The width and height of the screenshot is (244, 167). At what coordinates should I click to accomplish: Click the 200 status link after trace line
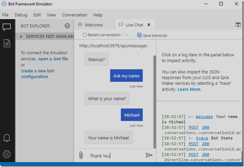(x=206, y=144)
